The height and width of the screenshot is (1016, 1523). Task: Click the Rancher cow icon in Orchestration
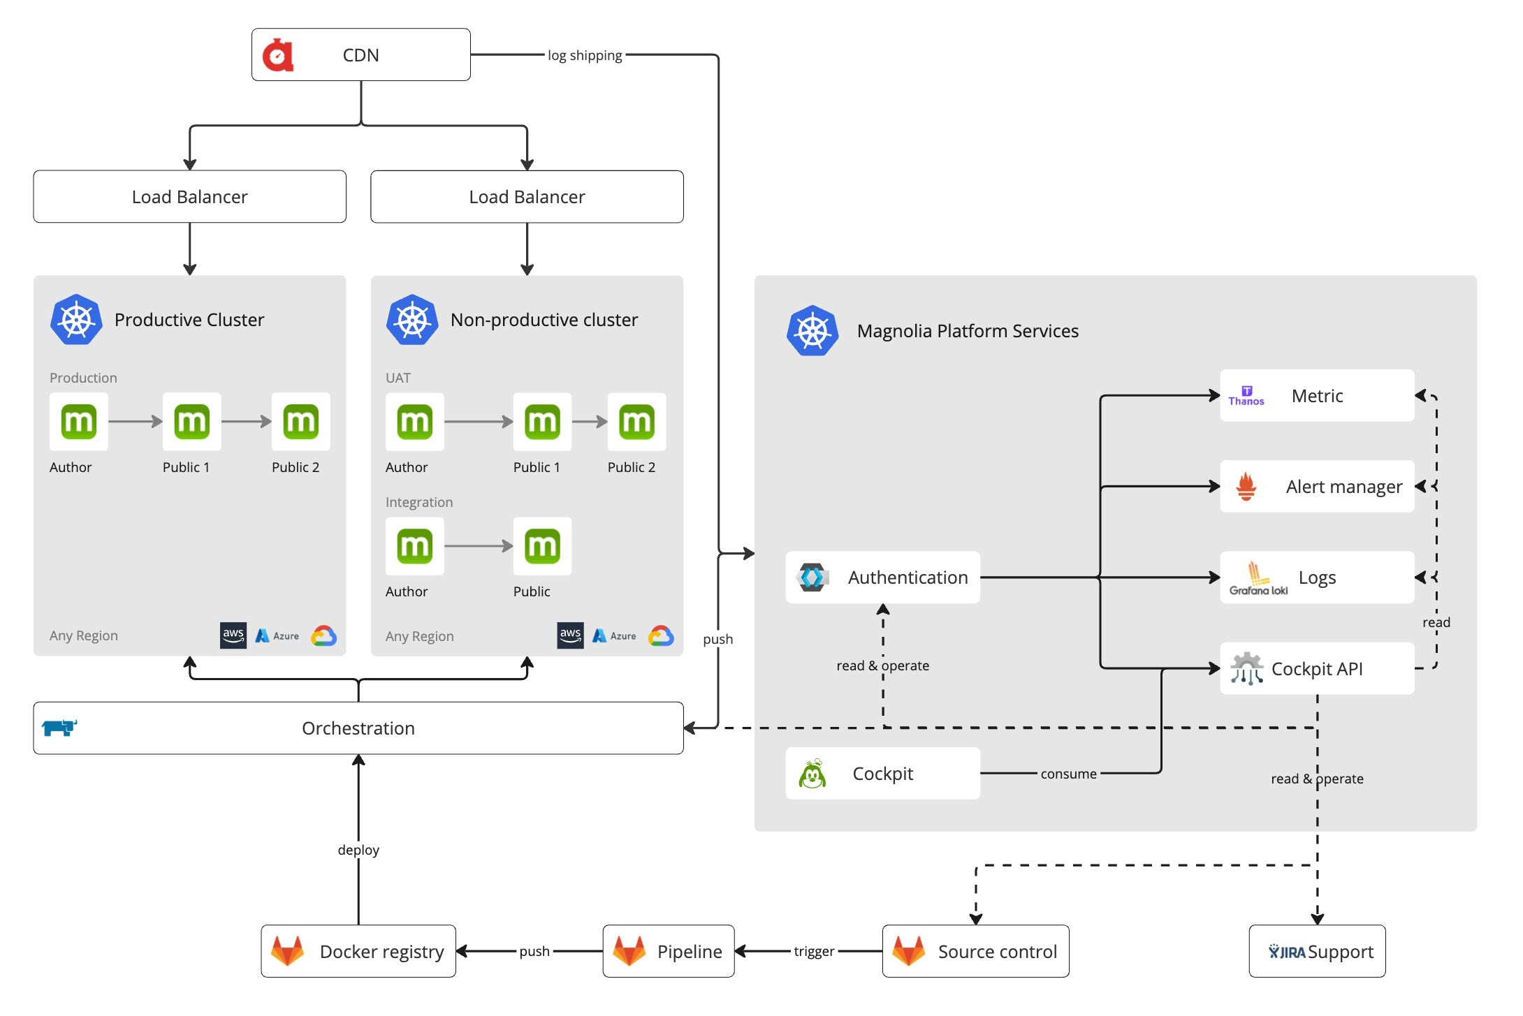59,728
